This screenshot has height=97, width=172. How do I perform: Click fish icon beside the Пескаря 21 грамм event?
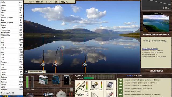point(120,89)
